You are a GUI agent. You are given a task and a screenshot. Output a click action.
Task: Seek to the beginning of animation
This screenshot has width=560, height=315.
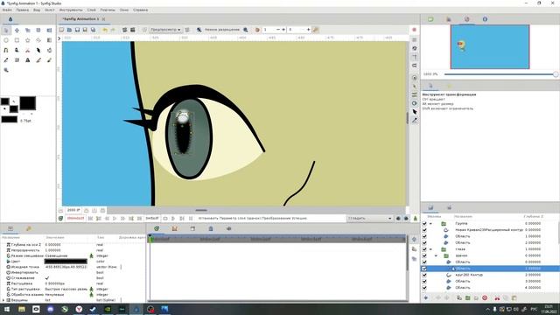90,218
